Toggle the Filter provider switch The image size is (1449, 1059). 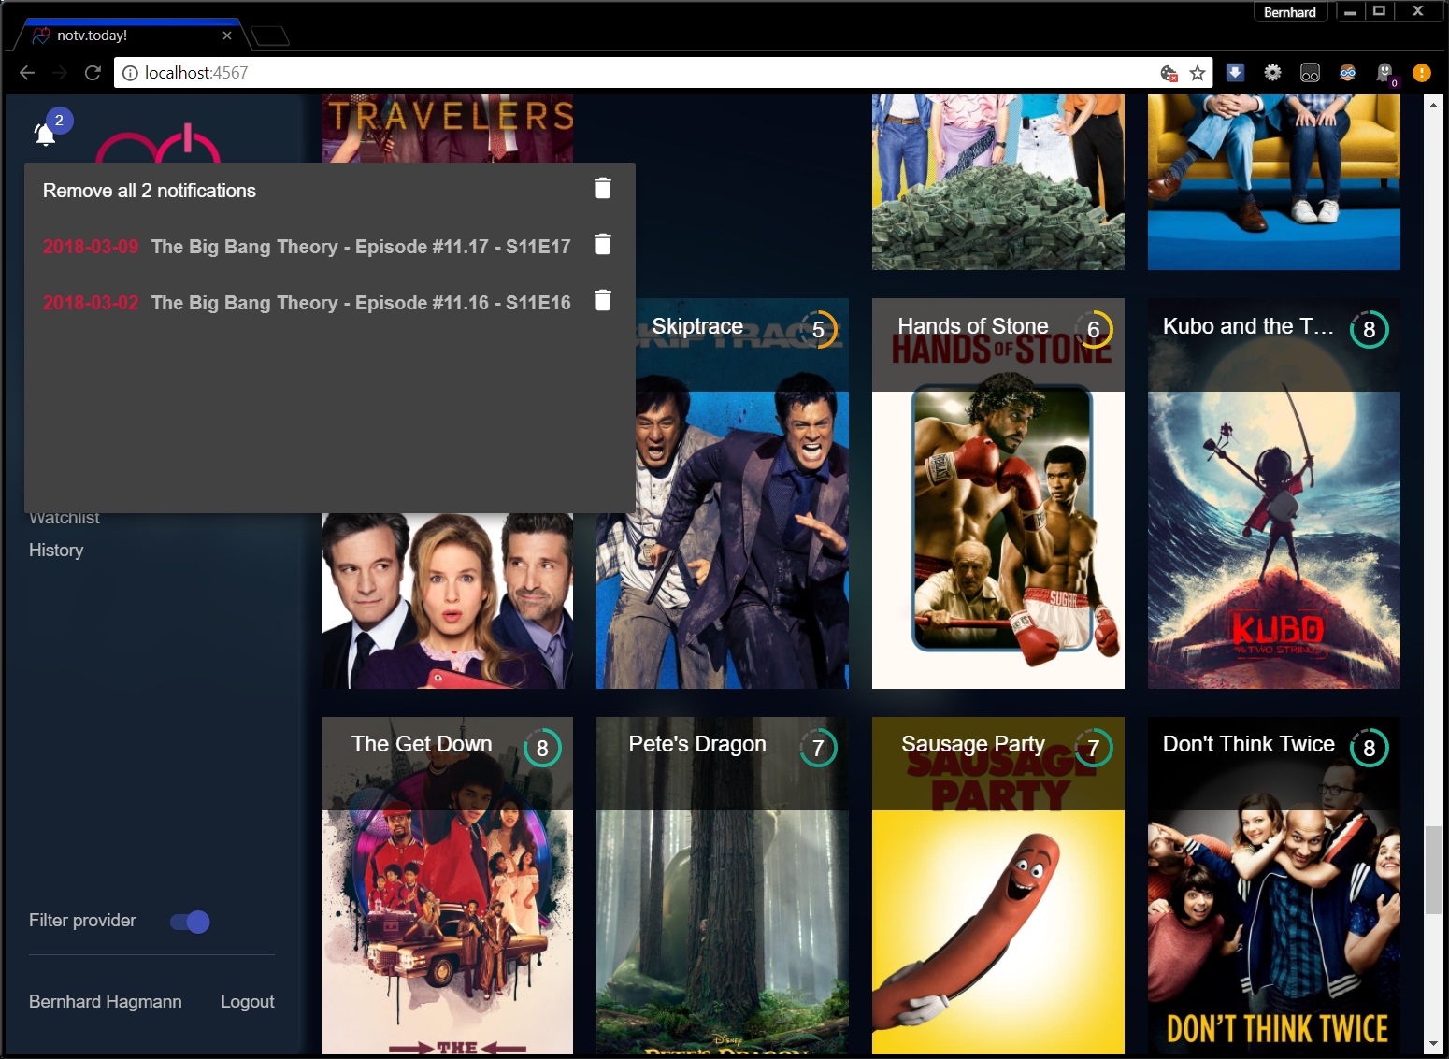[x=190, y=922]
